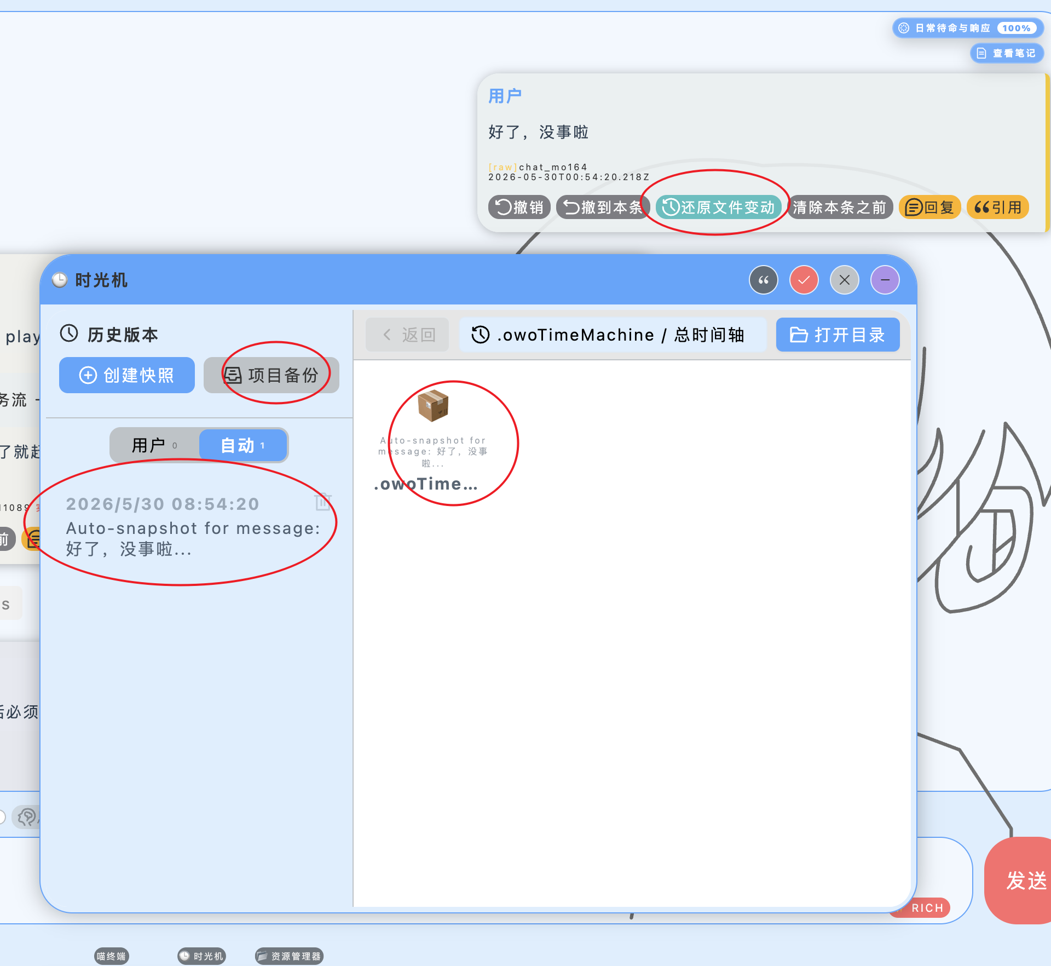Click 撤到本条 revert button
Image resolution: width=1051 pixels, height=966 pixels.
(x=603, y=207)
